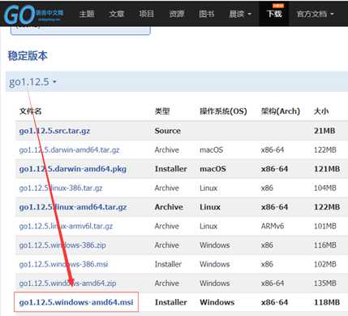Click Installer cell in windows-386.msi row
Viewport: 348px width, 316px height.
tap(168, 264)
